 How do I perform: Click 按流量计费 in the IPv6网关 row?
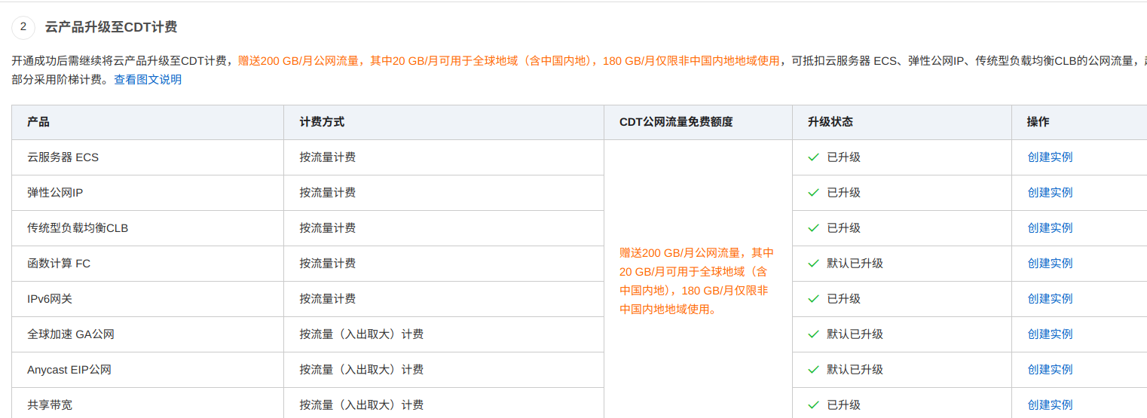pyautogui.click(x=327, y=299)
